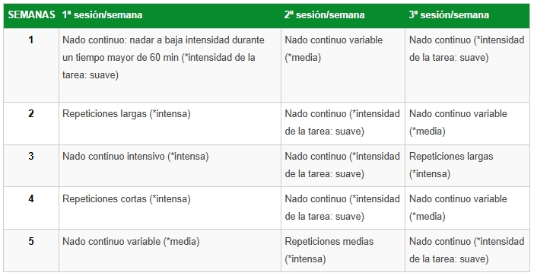The height and width of the screenshot is (276, 534).
Task: Click Repeticiones cortas (*intensa) cell
Action: pos(170,208)
